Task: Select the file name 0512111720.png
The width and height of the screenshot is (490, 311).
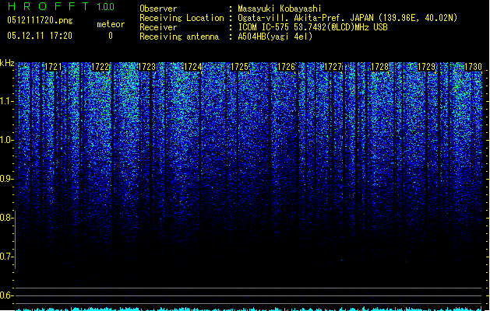Action: click(x=40, y=21)
